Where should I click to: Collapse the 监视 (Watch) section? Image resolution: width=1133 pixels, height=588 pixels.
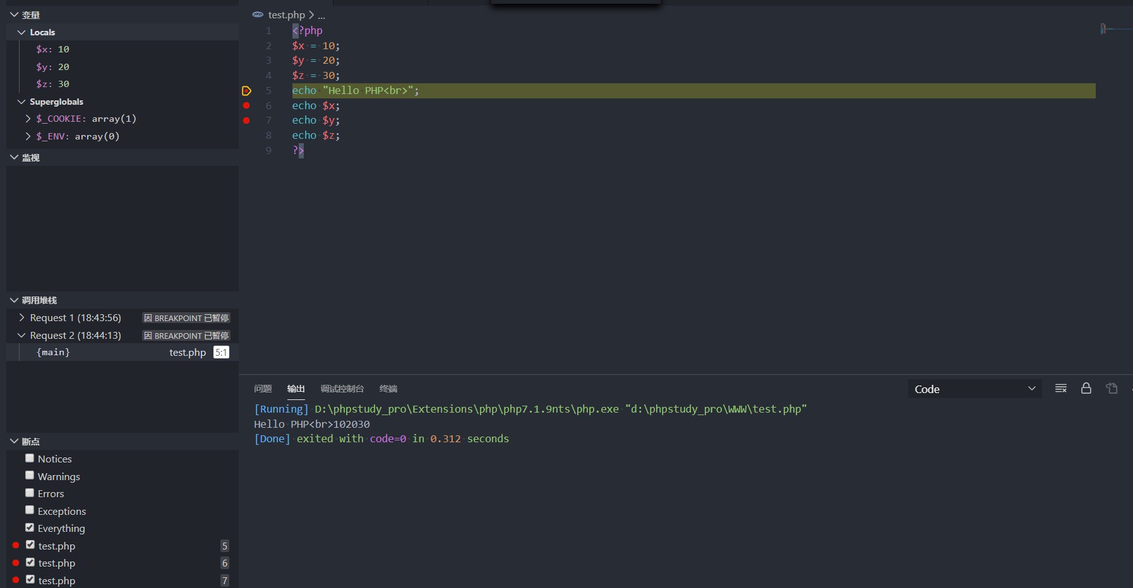pos(14,157)
